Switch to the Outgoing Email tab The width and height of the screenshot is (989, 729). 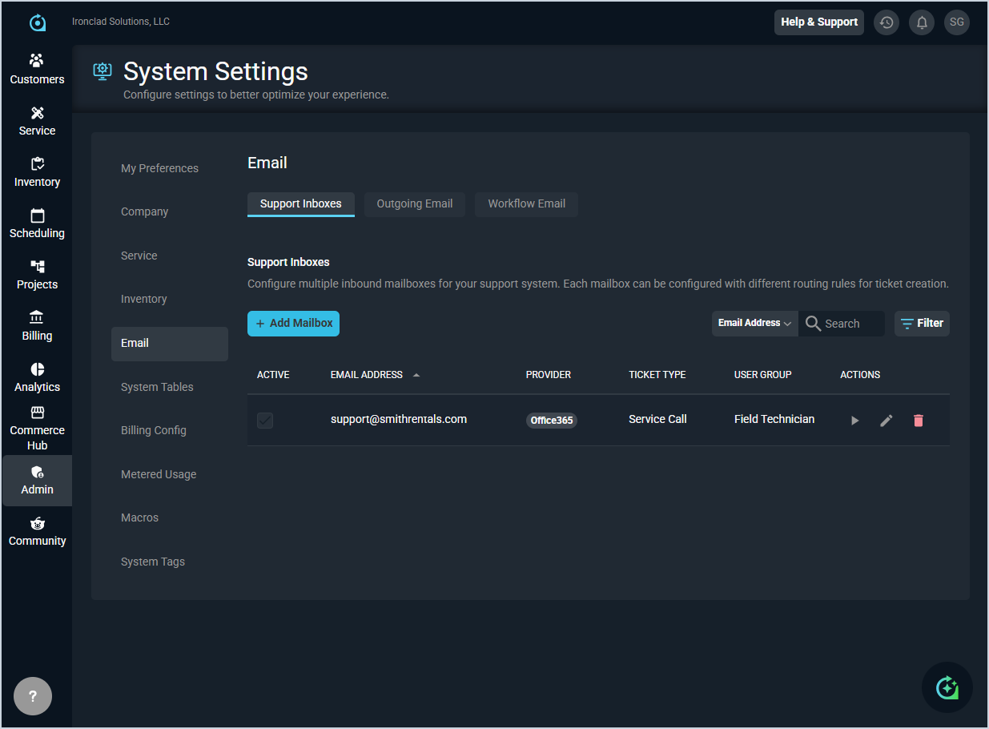(415, 204)
